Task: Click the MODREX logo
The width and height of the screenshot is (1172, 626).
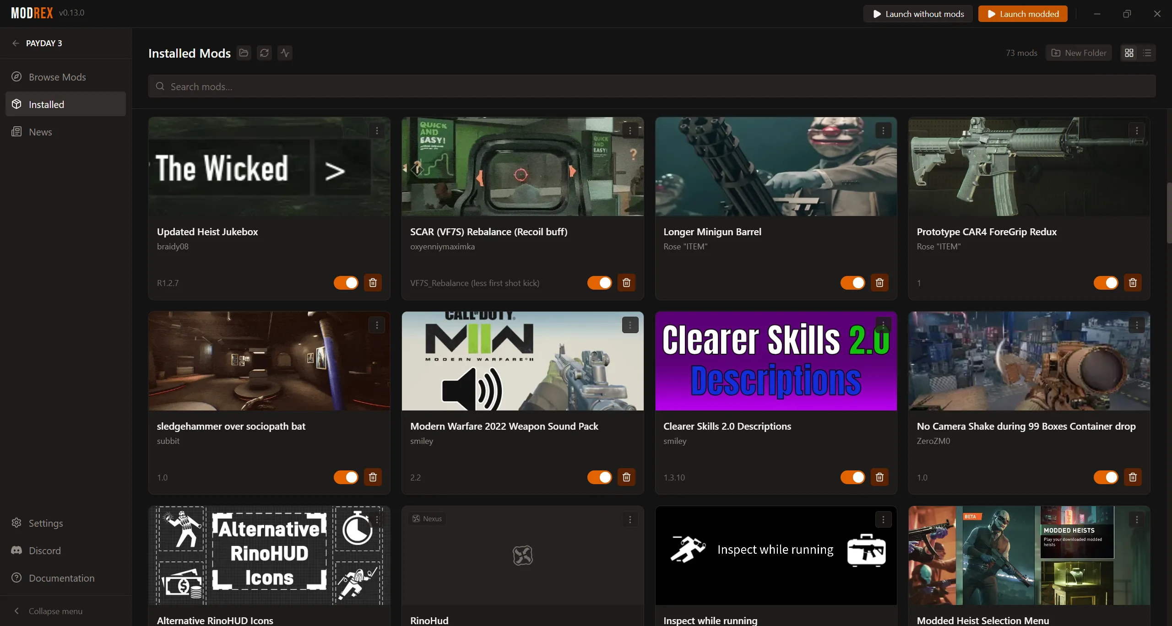Action: coord(32,13)
